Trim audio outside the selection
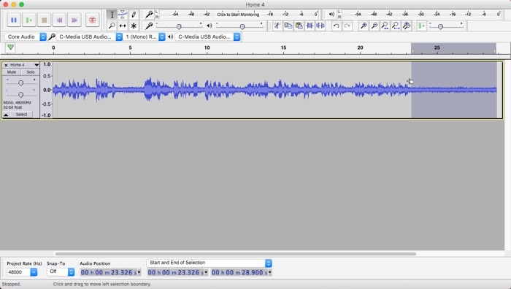 (310, 26)
